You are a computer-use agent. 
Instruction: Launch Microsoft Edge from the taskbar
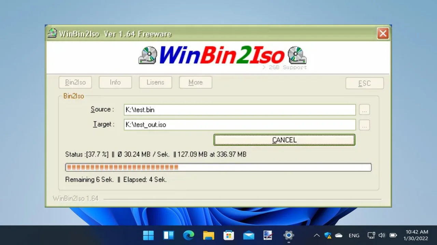tap(188, 235)
